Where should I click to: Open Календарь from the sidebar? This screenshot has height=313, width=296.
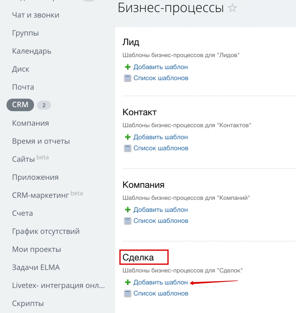pos(31,51)
